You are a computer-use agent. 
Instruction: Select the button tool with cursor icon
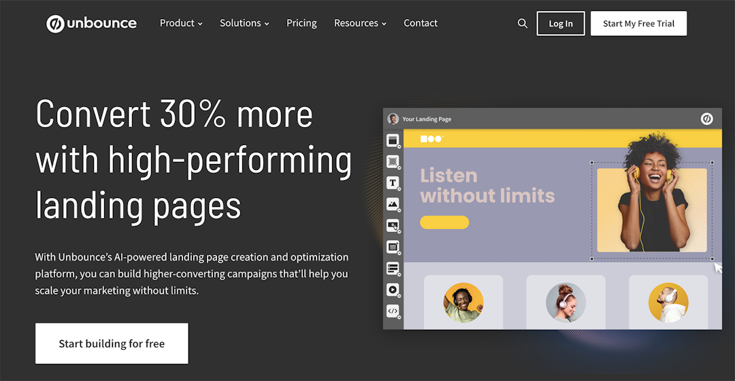pyautogui.click(x=393, y=225)
